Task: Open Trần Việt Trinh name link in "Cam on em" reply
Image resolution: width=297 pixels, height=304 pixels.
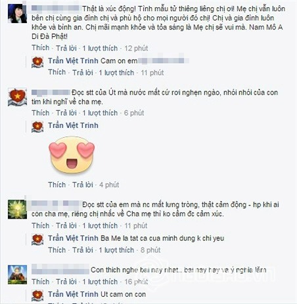Action: click(x=73, y=60)
